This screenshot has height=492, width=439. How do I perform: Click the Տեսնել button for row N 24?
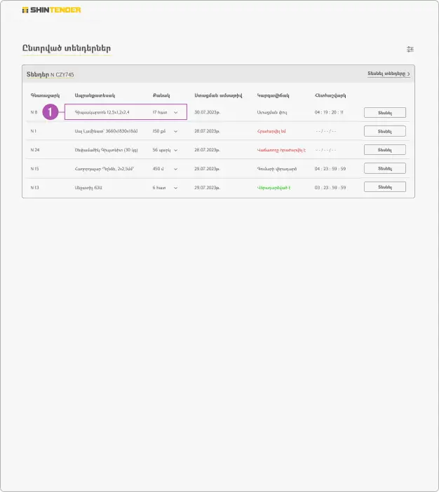[384, 150]
